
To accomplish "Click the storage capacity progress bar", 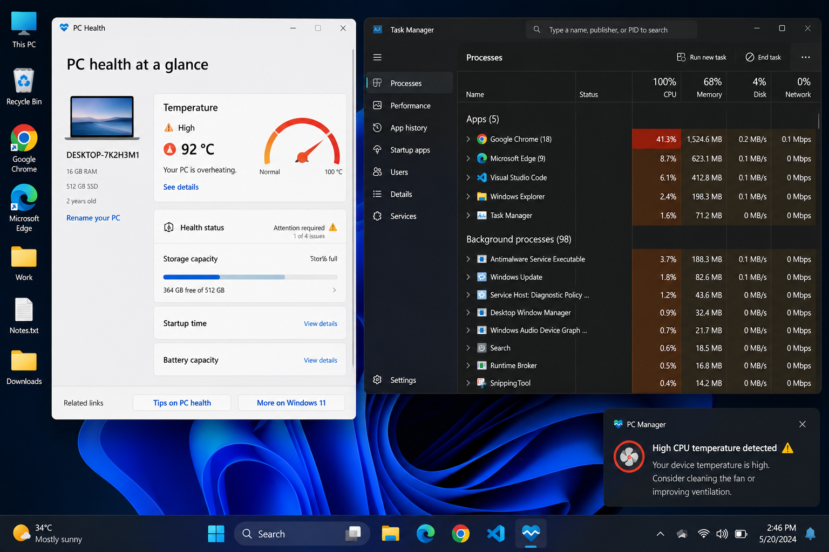I will [250, 277].
